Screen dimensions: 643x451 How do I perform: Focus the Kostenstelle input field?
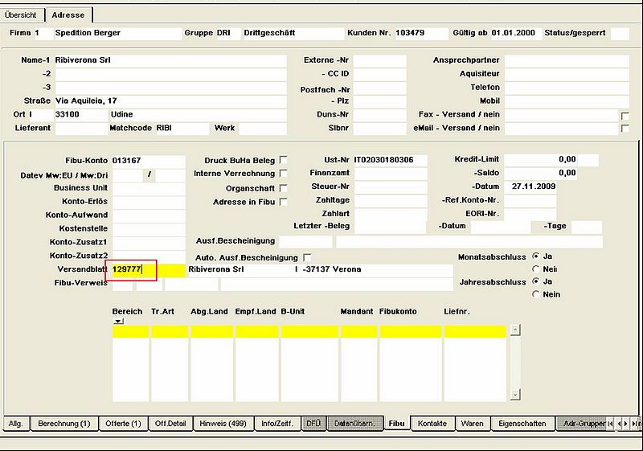(149, 229)
